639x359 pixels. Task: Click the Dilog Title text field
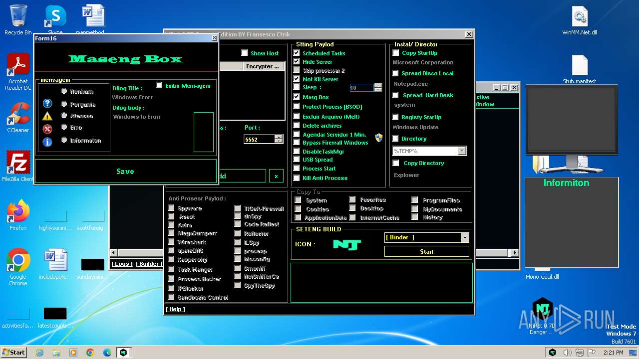click(132, 97)
